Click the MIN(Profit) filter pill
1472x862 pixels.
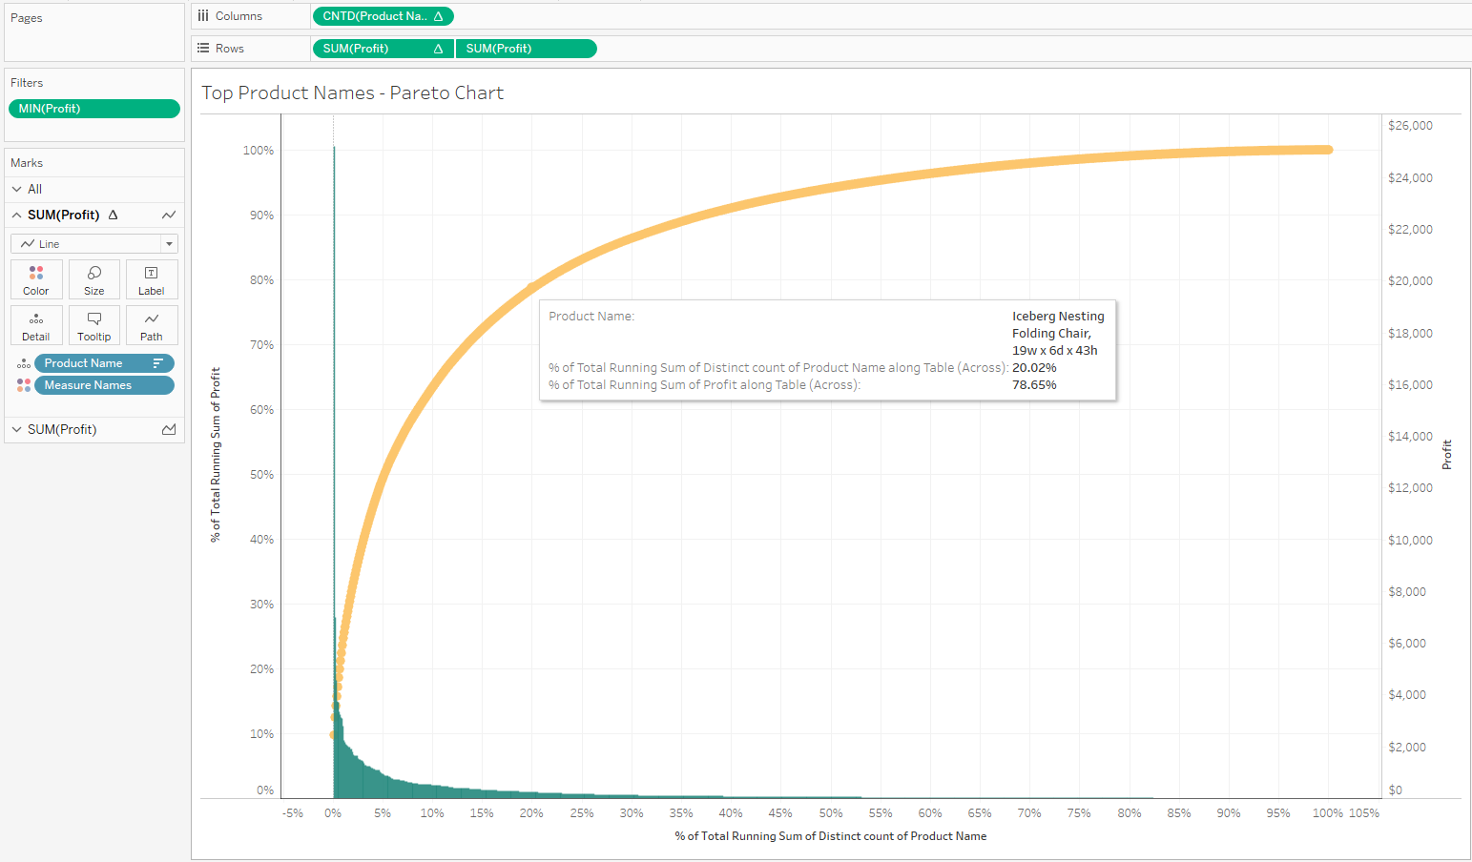(x=93, y=109)
